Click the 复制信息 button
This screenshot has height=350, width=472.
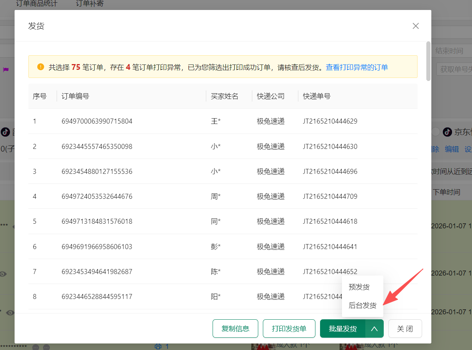[235, 329]
